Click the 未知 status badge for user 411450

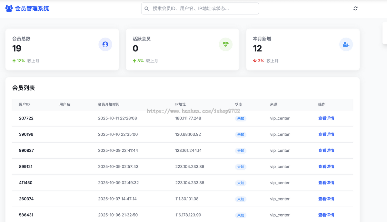point(241,183)
